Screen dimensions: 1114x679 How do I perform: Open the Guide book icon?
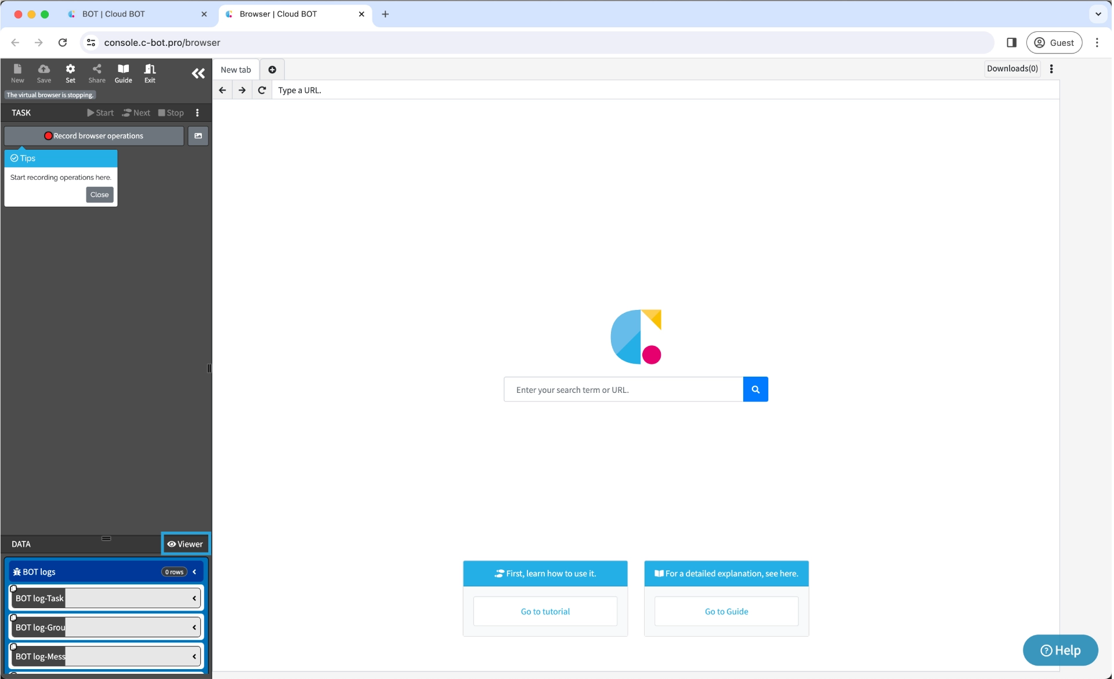pos(123,73)
